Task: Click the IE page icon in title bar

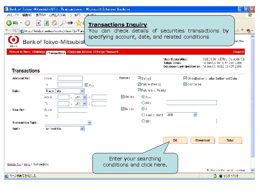Action: point(6,9)
